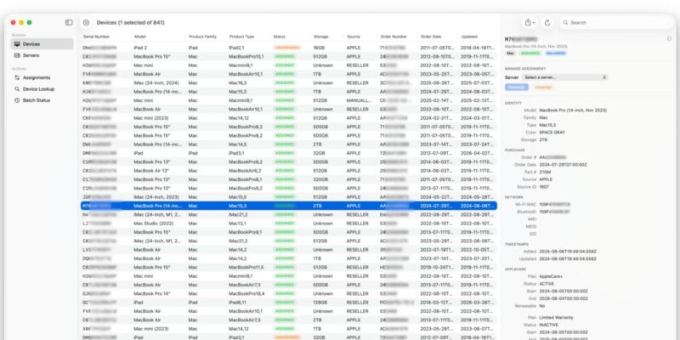Sort by Serial Number column header
Viewport: 680px width, 340px height.
click(96, 37)
